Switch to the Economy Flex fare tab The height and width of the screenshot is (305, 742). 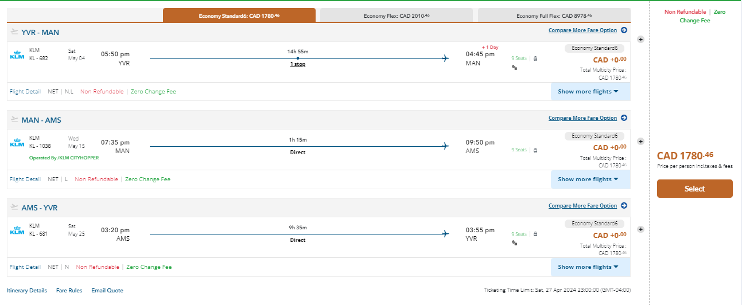(x=396, y=15)
